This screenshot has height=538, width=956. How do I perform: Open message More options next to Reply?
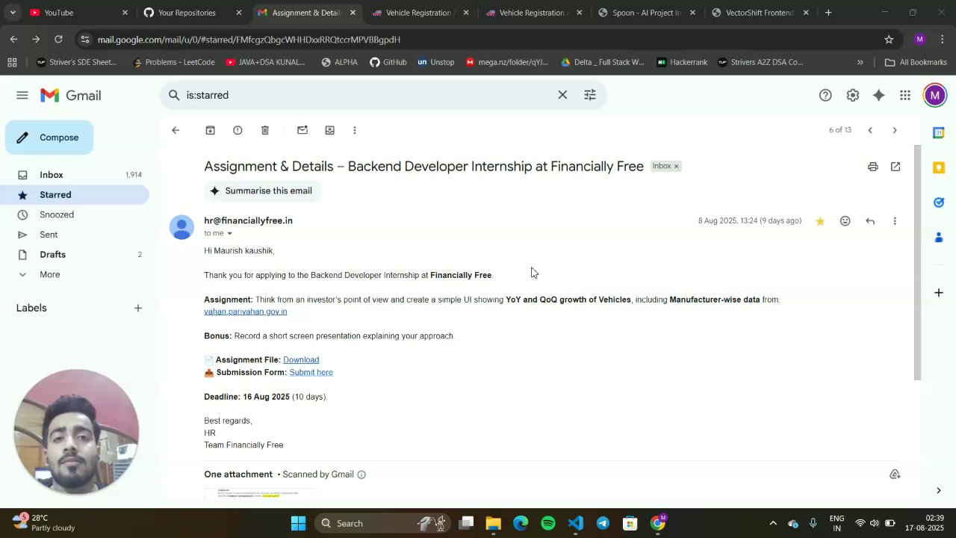click(895, 221)
